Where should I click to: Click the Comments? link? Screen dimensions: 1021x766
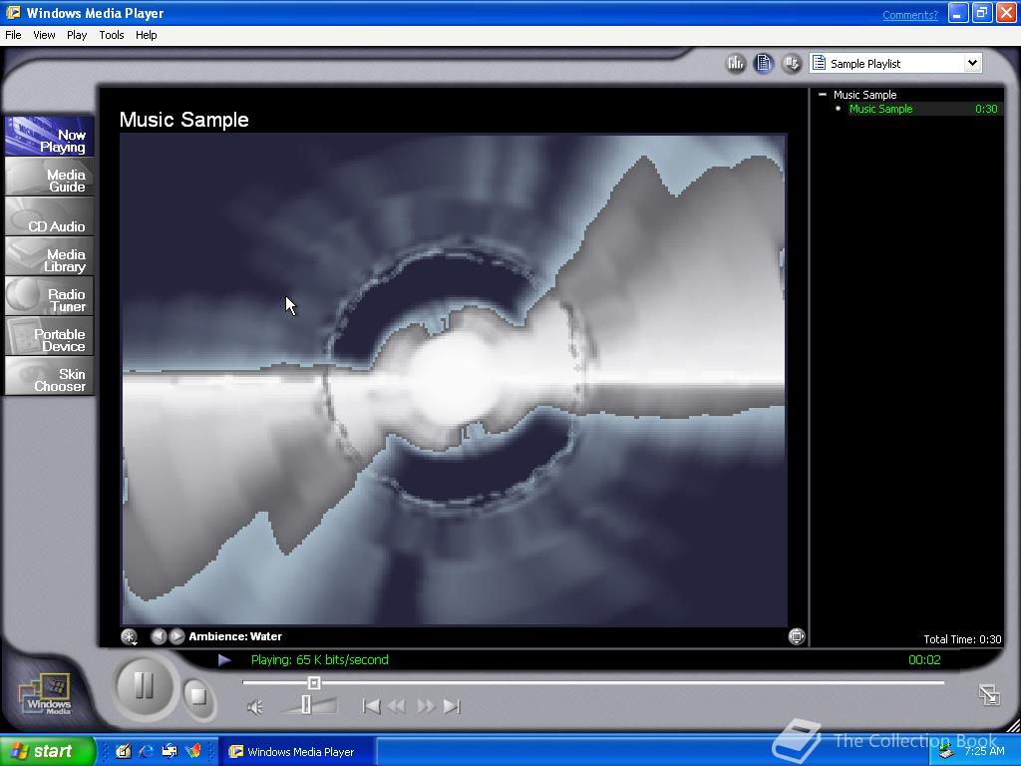910,15
